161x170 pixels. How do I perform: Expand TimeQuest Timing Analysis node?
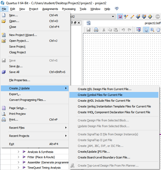click(x=19, y=168)
